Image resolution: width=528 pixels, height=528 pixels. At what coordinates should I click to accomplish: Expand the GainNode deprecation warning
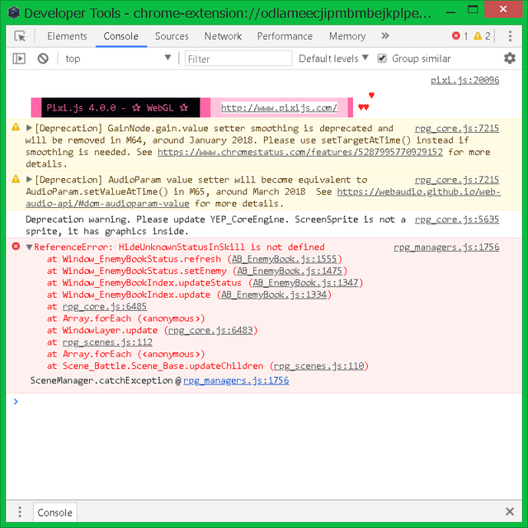coord(29,128)
